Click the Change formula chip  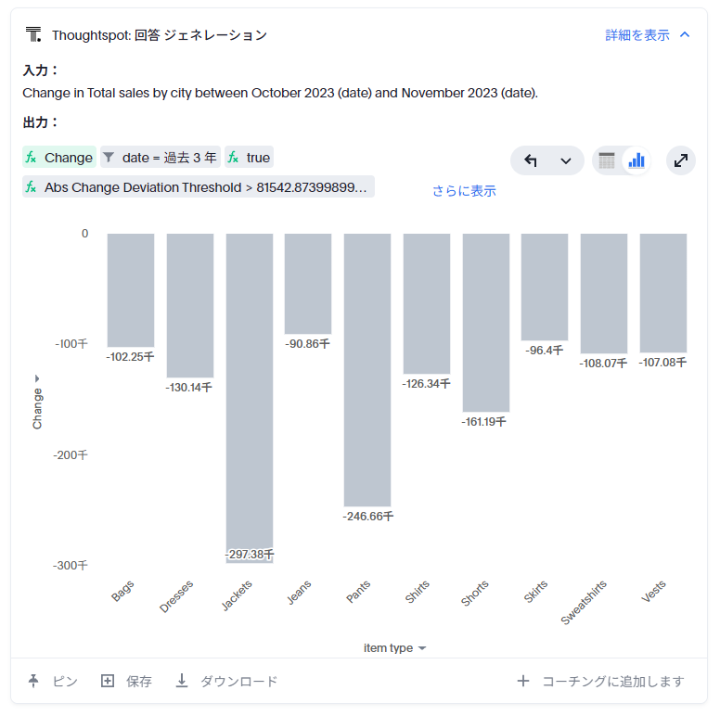coord(59,158)
